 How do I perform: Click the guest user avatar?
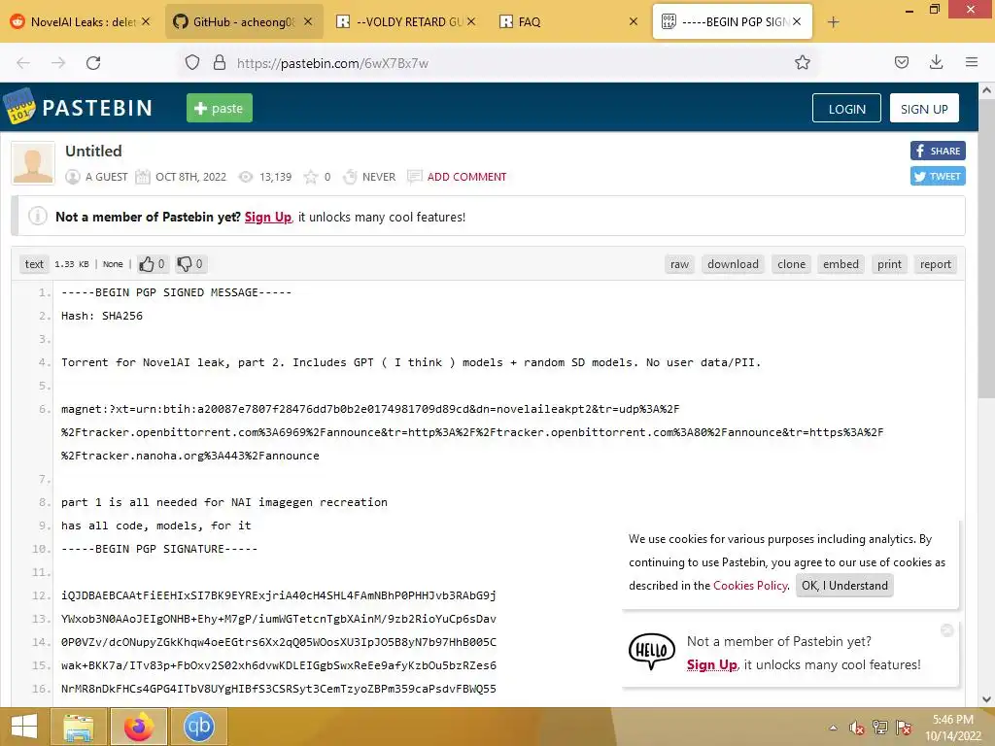click(x=33, y=163)
